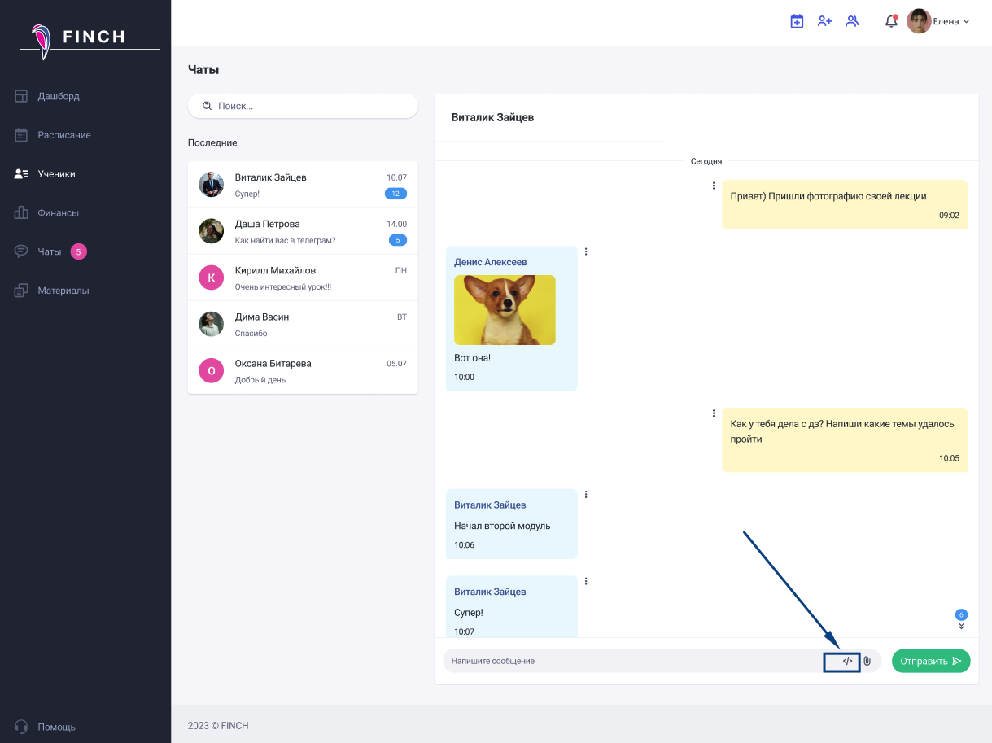Click the corgi photo in the chat

(x=505, y=309)
